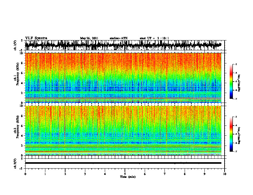Click the '8' kHz tick on ch.1 axis
Viewport: 253px width, 195px height.
pyautogui.click(x=22, y=63)
